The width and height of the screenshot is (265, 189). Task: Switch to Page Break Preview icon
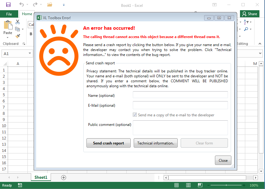tap(200, 185)
